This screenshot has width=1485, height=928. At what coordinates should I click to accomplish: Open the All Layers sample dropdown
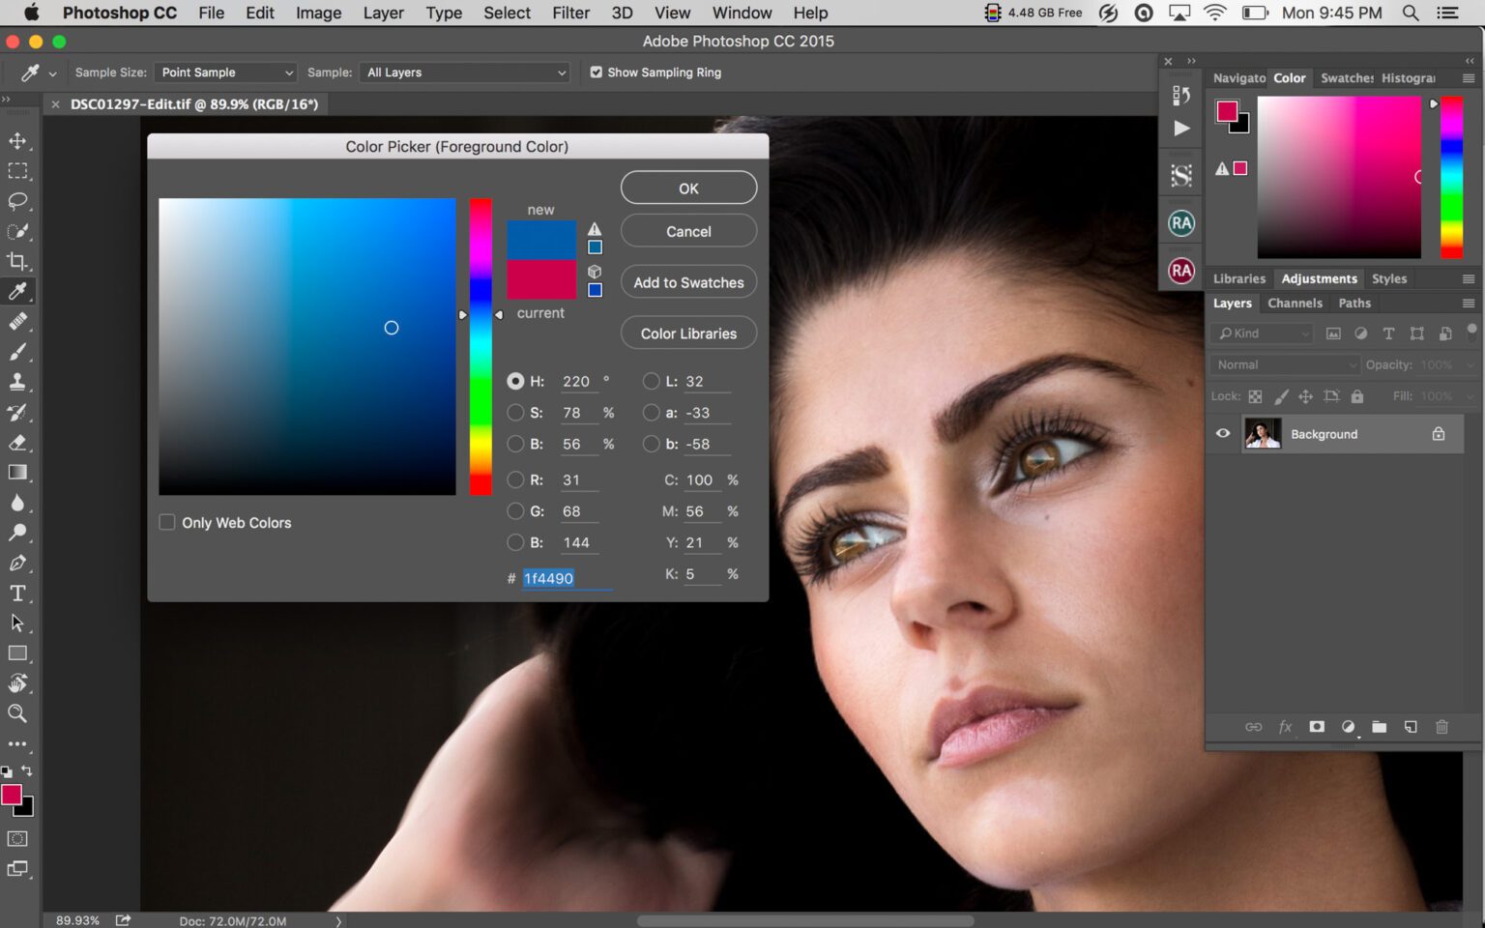point(464,72)
